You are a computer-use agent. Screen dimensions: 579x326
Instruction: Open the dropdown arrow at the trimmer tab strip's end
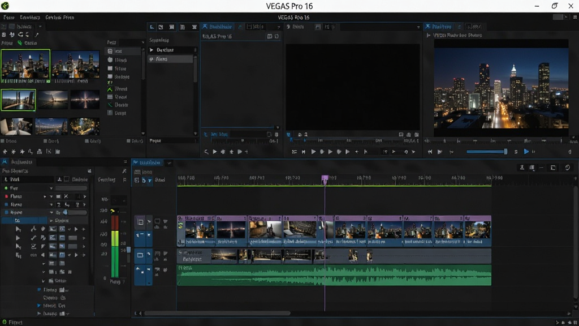(x=279, y=27)
